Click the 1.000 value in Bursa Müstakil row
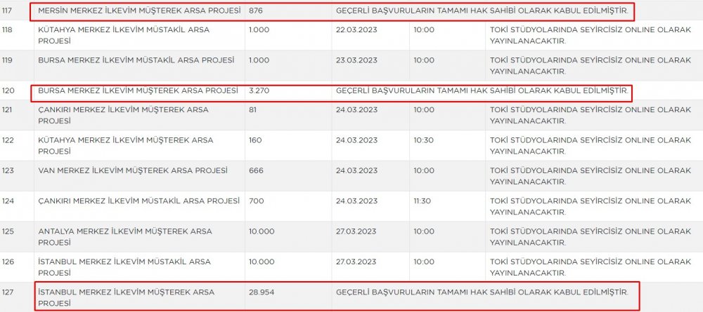Image resolution: width=703 pixels, height=312 pixels. [259, 60]
